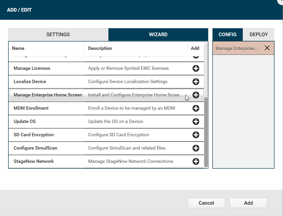Add Configure SimulScan via plus icon

coord(196,148)
